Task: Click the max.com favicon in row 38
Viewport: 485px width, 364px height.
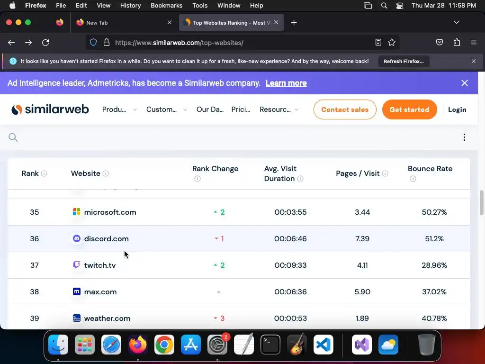Action: (x=76, y=291)
